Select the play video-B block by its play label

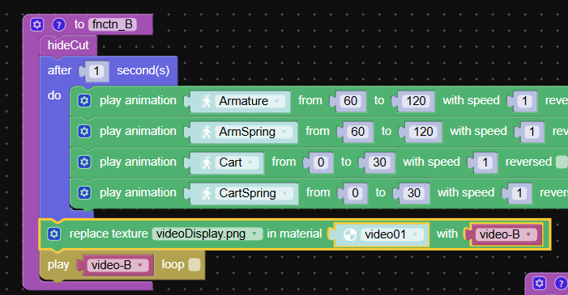click(x=58, y=264)
